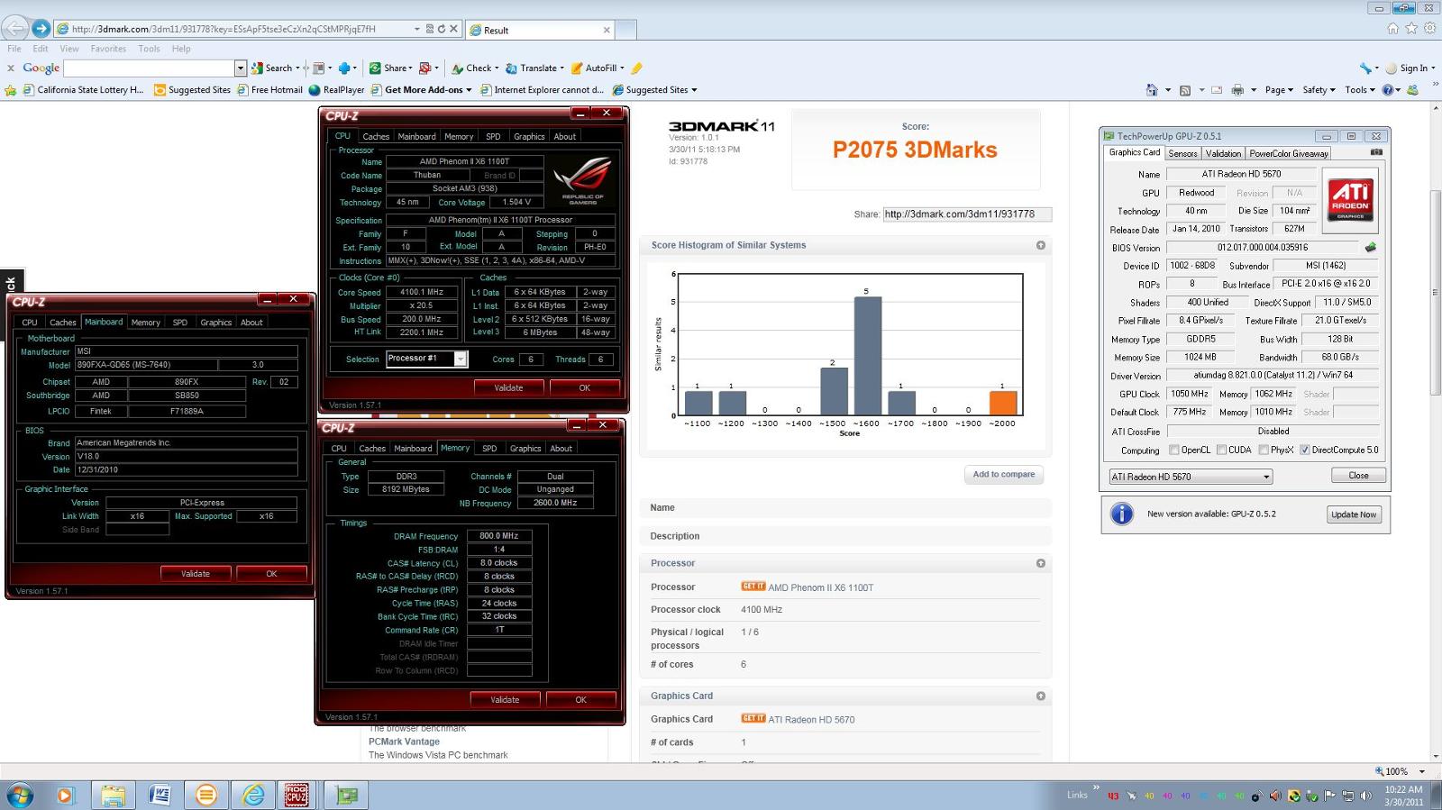The height and width of the screenshot is (810, 1442).
Task: Click the stop loading X icon in address bar
Action: [453, 29]
